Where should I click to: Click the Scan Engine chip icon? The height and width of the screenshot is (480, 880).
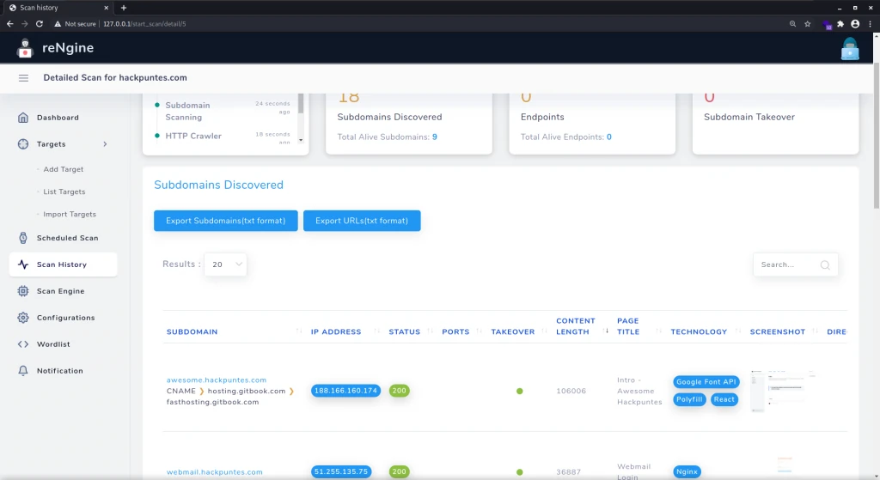(x=23, y=291)
